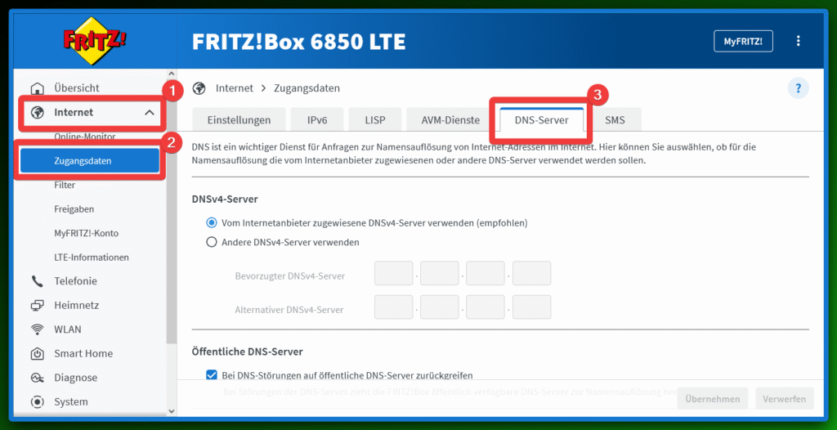
Task: Collapse the Internet menu chevron
Action: point(150,113)
